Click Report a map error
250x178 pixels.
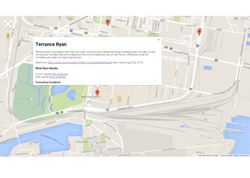(241, 155)
